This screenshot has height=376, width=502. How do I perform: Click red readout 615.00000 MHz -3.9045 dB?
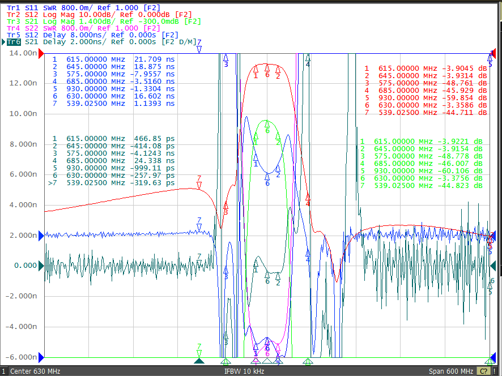[x=426, y=68]
